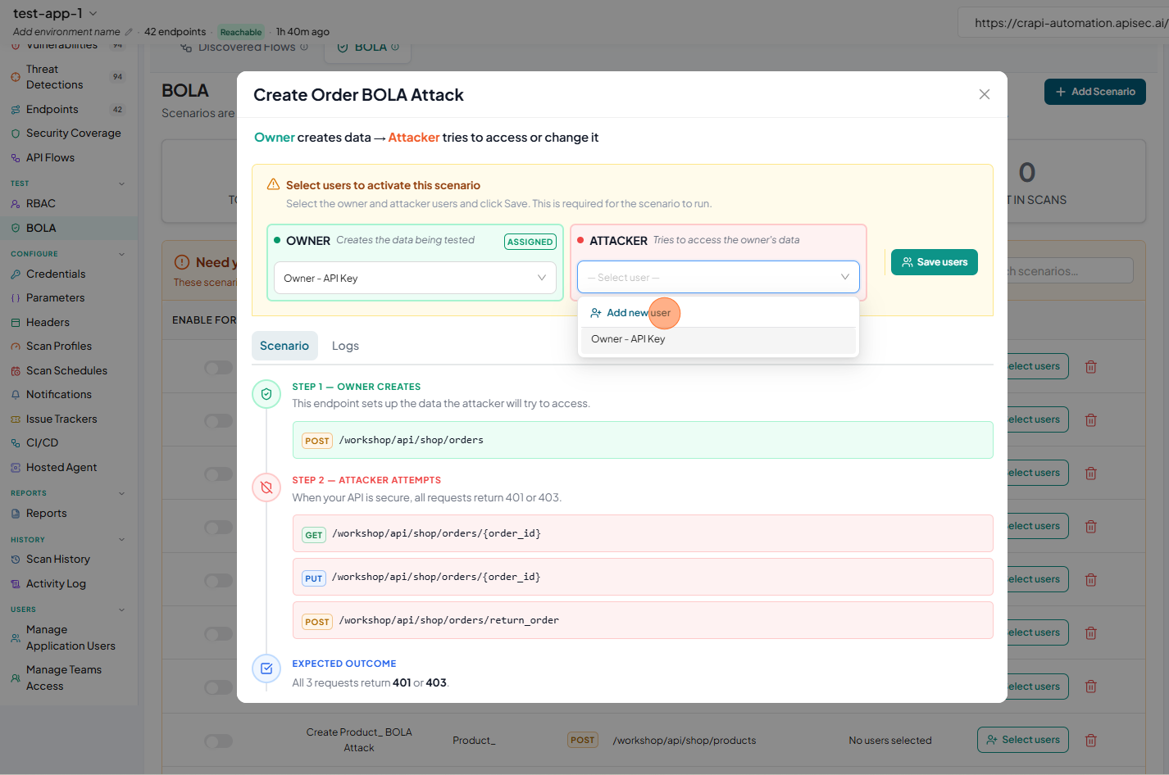Collapse the CONFIGURE sidebar section

click(x=122, y=254)
